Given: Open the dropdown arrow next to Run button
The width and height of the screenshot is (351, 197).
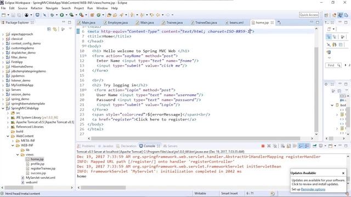Looking at the screenshot, I should (x=66, y=15).
